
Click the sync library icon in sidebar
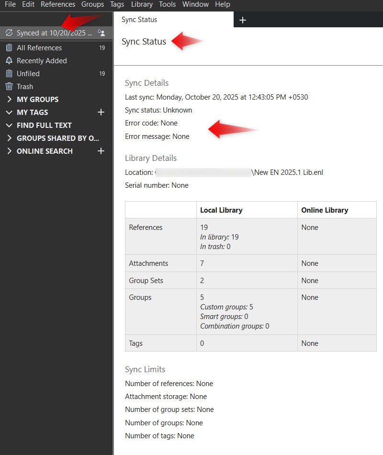pyautogui.click(x=9, y=33)
